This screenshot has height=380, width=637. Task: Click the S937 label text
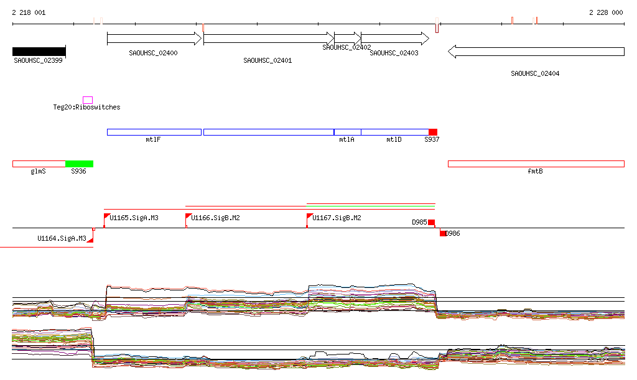tap(432, 139)
